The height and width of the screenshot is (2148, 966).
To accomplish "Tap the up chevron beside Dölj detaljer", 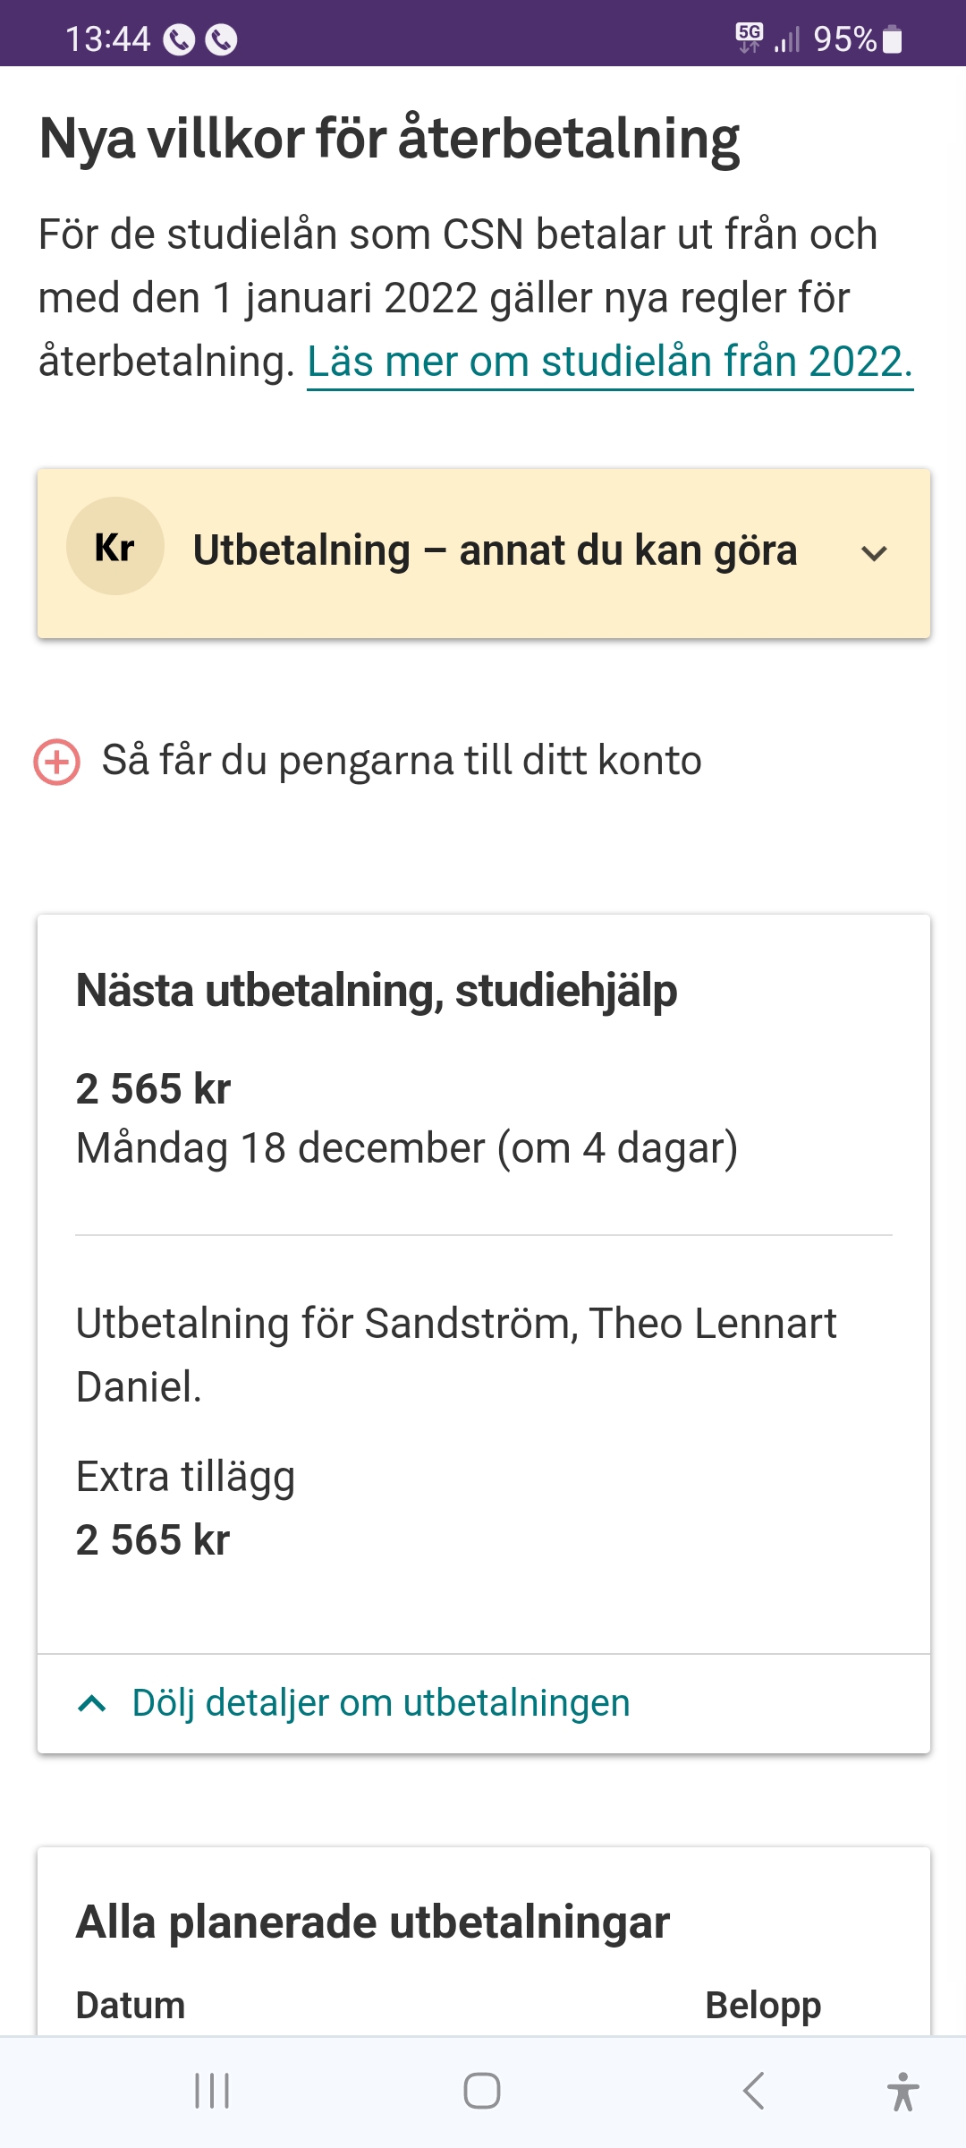I will point(92,1703).
